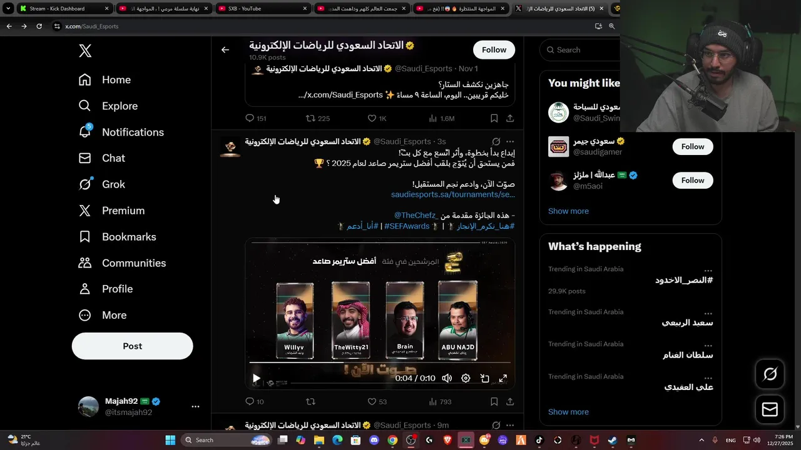Image resolution: width=801 pixels, height=450 pixels.
Task: Reload the browser page
Action: pos(39,26)
